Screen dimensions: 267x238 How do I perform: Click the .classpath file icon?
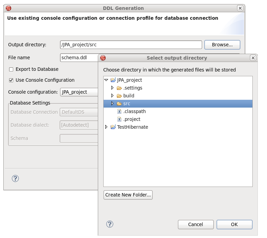point(119,112)
